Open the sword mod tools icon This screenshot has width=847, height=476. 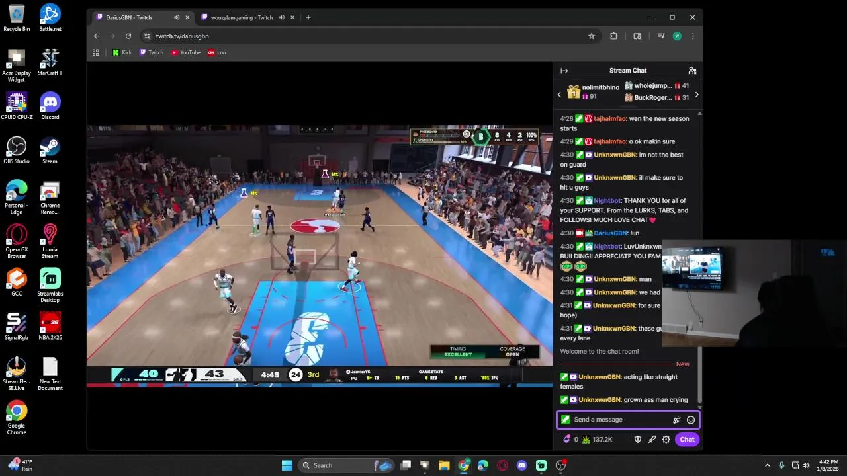coord(652,440)
